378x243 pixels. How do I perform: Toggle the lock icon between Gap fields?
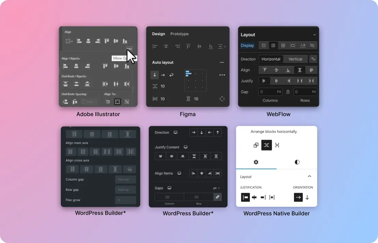288,92
